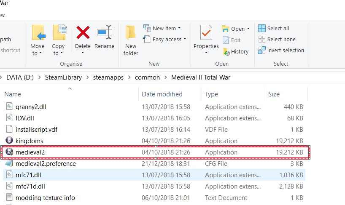Viewport: 345px width, 205px height.
Task: Click the modding texture info document icon
Action: click(x=9, y=197)
